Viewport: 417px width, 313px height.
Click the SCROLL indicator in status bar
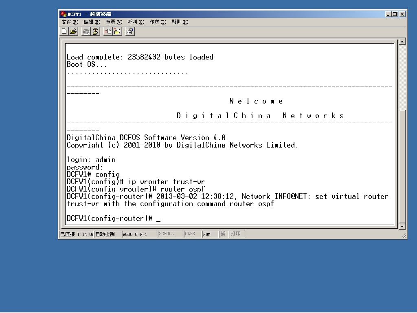click(x=170, y=234)
